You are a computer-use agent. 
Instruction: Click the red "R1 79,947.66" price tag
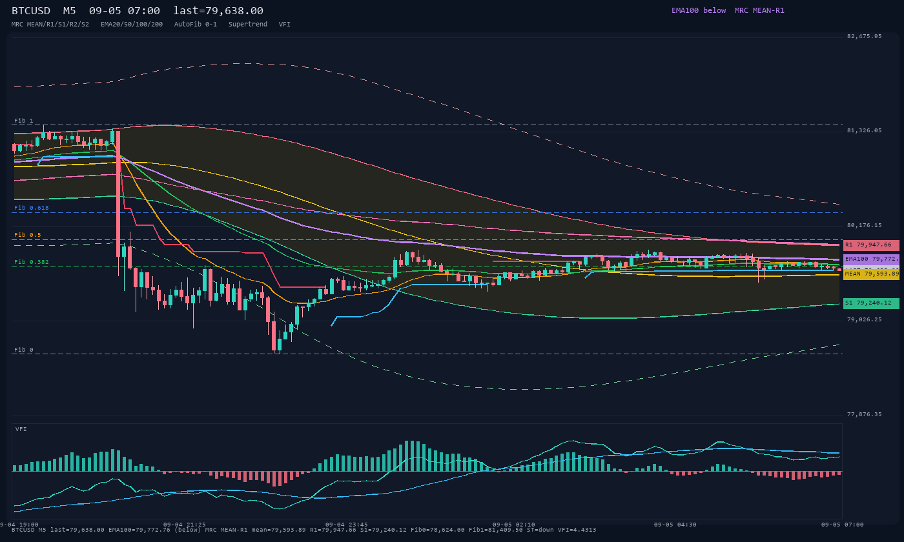click(x=871, y=245)
